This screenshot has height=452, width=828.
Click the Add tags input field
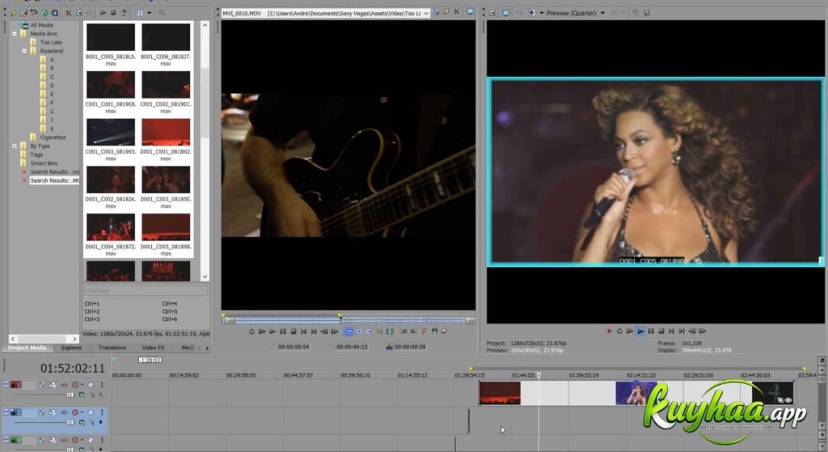(146, 290)
